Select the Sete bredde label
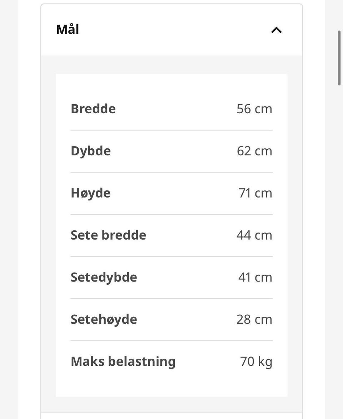Screen dimensions: 343x419 [108, 235]
